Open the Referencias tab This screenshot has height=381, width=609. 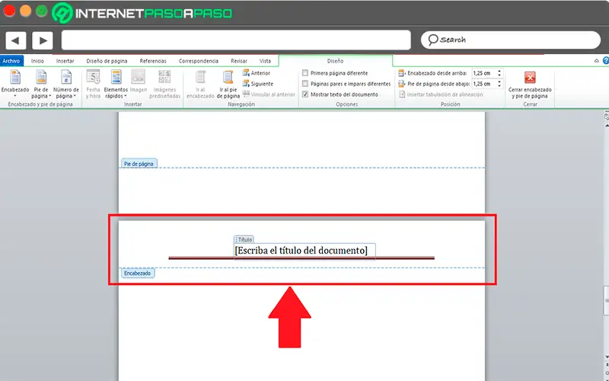pos(153,61)
